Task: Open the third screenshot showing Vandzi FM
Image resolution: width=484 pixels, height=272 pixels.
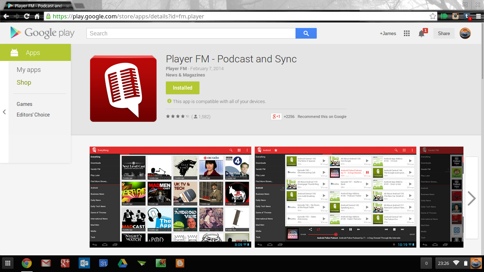Action: tap(441, 197)
